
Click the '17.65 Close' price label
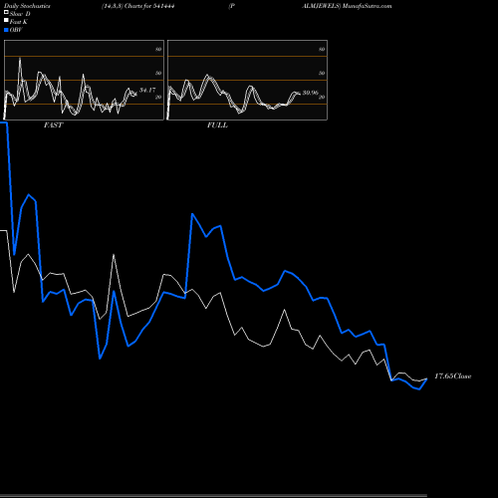pyautogui.click(x=453, y=376)
